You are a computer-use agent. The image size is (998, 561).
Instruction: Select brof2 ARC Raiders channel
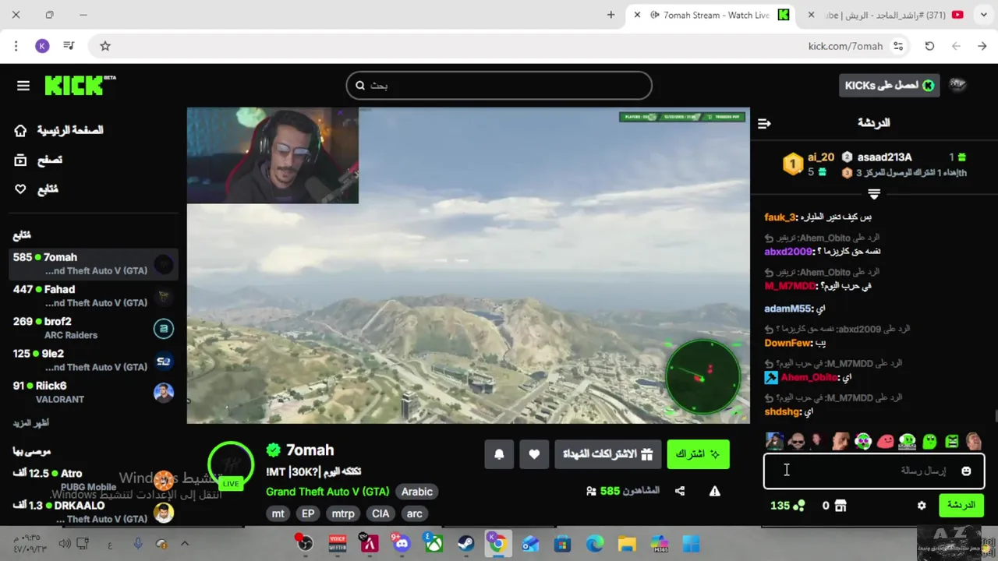coord(94,328)
